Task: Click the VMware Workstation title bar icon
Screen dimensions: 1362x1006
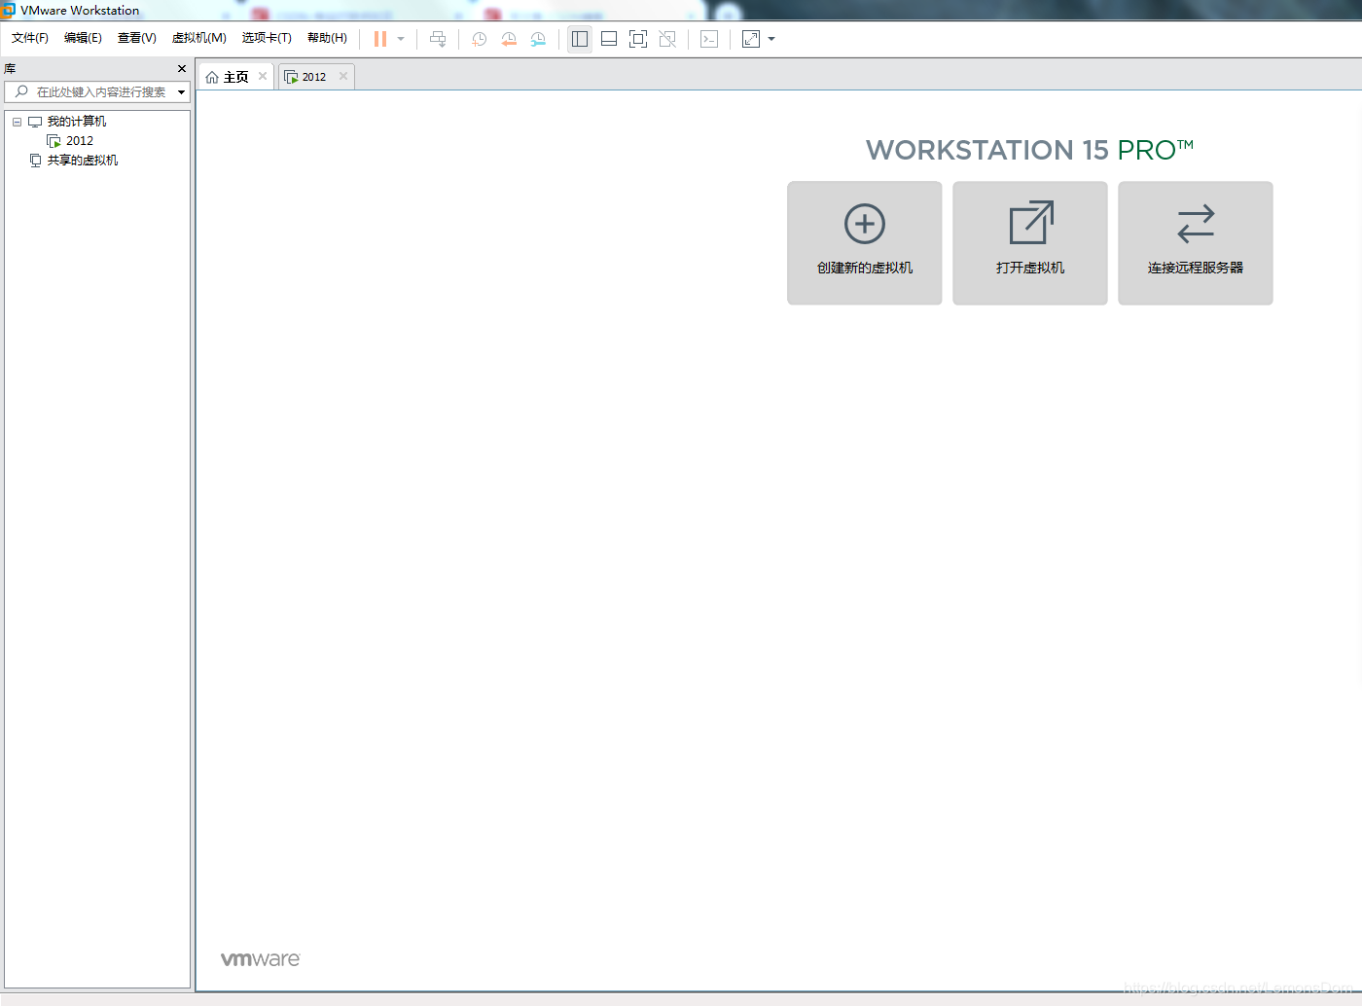Action: click(x=8, y=11)
